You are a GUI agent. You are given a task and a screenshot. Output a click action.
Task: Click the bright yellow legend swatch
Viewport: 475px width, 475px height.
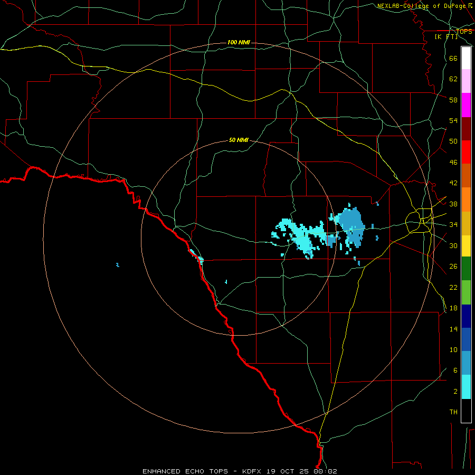click(466, 246)
